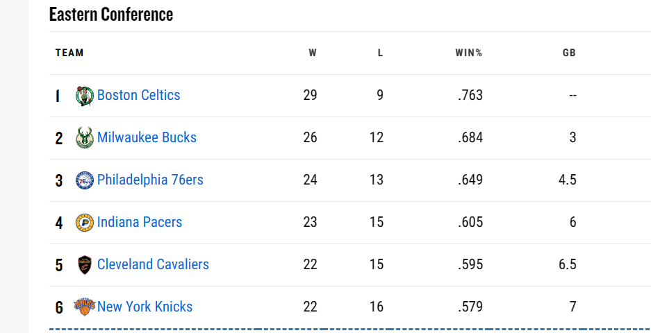Click the Indiana Pacers logo icon
651x333 pixels.
pyautogui.click(x=85, y=223)
